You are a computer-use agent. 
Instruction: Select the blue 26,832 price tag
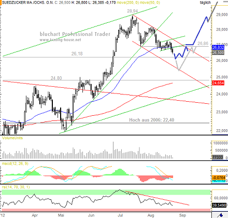(x=218, y=47)
